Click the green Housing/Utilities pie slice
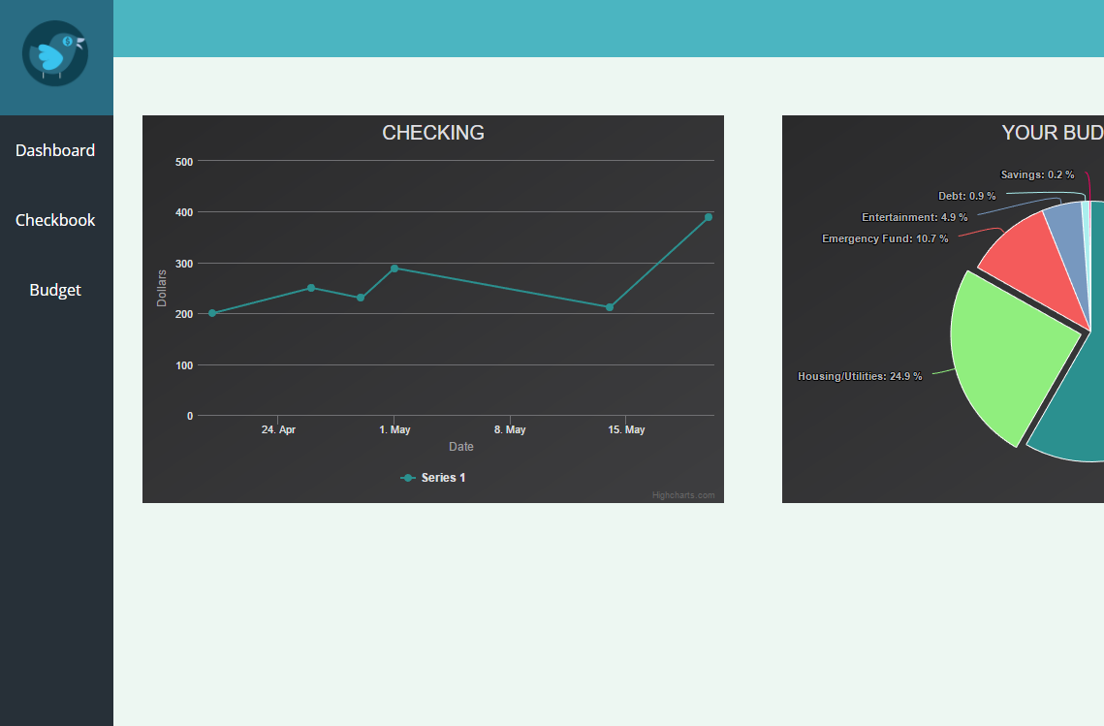This screenshot has height=726, width=1104. [x=1008, y=359]
